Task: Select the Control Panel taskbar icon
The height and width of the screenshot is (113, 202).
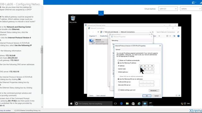Action: click(145, 104)
